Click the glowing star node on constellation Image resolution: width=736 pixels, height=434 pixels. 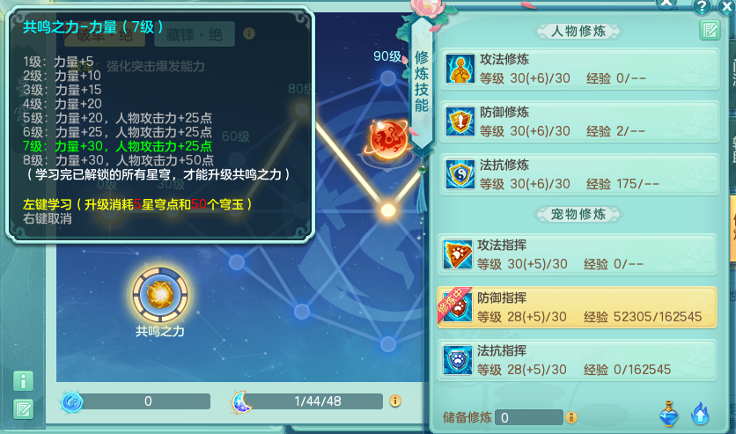tap(387, 210)
